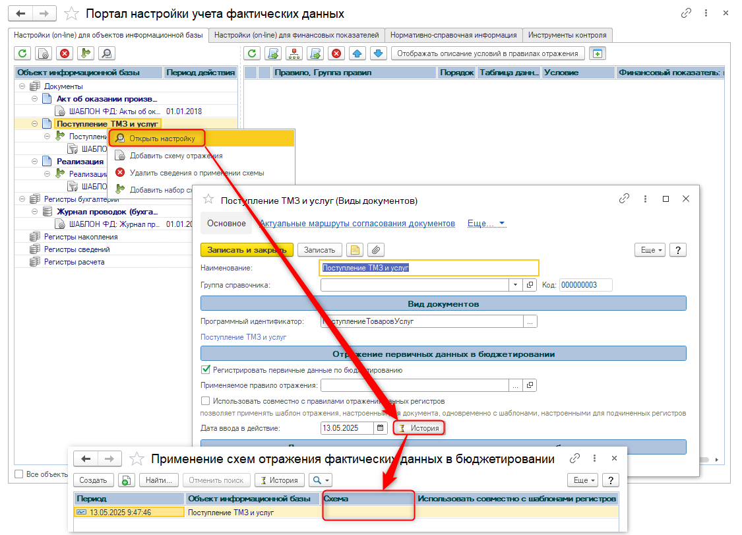Select Регистры накопления in the tree

pyautogui.click(x=80, y=237)
